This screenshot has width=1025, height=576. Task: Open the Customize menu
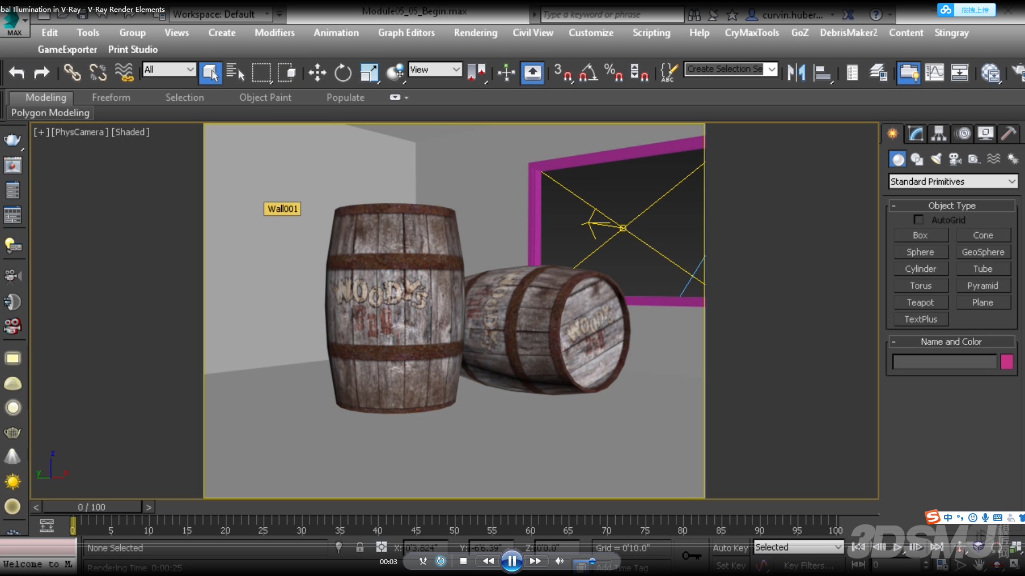click(x=591, y=33)
